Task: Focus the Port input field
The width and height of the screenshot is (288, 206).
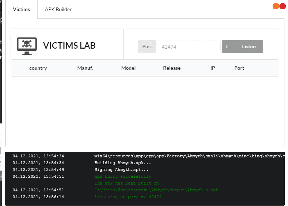Action: point(188,47)
